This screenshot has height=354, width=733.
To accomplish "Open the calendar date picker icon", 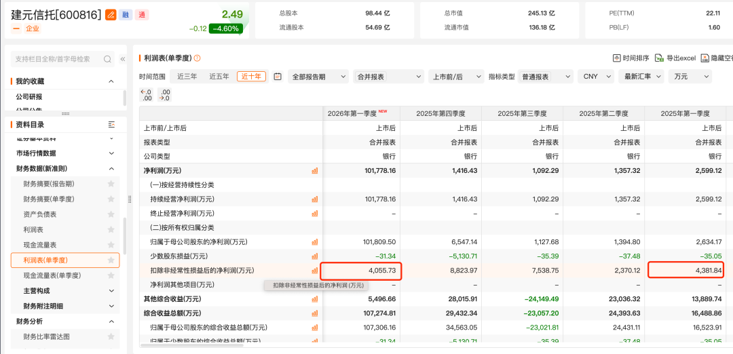I will (x=278, y=76).
